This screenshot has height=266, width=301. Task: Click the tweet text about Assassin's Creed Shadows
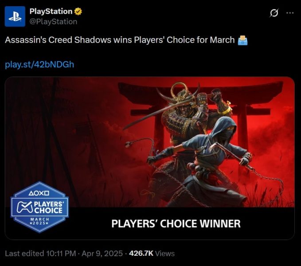pos(120,40)
